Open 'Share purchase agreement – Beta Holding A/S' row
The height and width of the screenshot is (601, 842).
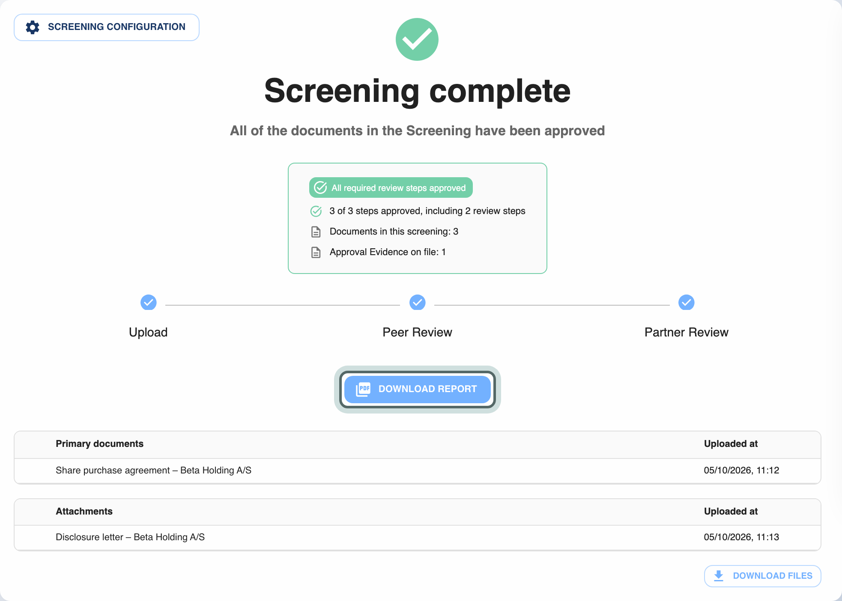point(418,470)
